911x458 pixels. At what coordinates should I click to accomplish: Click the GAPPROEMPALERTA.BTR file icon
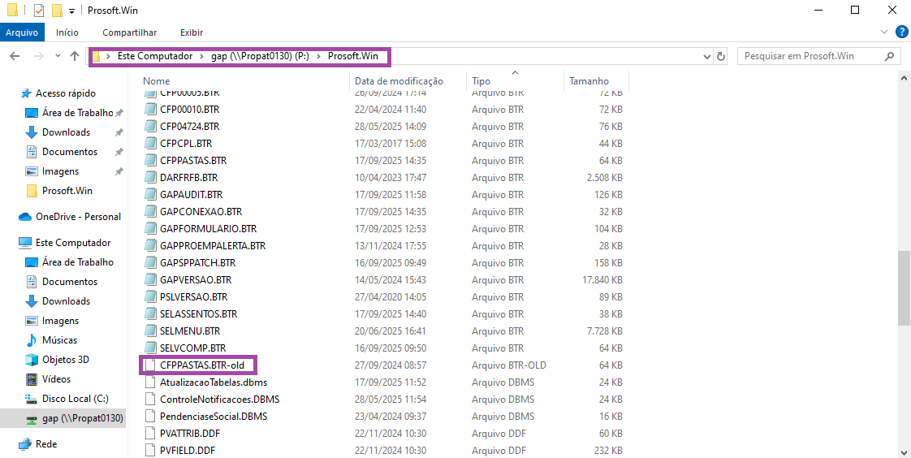pyautogui.click(x=150, y=246)
